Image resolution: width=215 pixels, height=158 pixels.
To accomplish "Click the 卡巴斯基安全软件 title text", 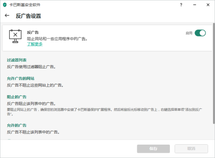I will point(25,5).
